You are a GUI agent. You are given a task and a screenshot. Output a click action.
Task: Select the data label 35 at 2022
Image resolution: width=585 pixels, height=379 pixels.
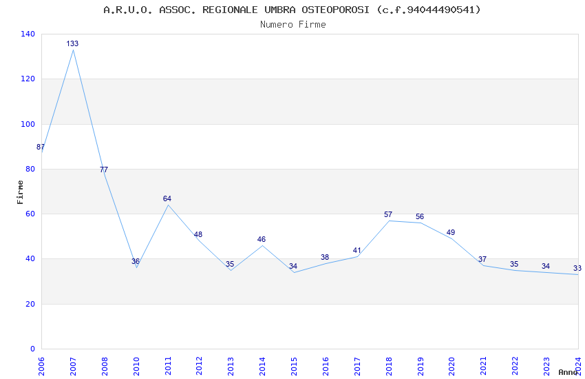click(x=514, y=264)
